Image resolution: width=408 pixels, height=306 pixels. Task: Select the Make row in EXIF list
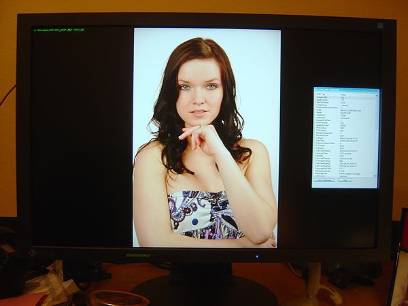click(x=345, y=110)
